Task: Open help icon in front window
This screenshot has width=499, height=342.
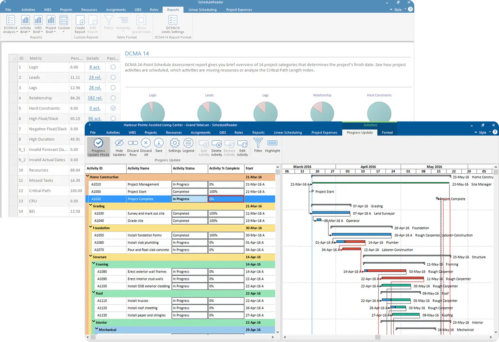Action: click(495, 132)
